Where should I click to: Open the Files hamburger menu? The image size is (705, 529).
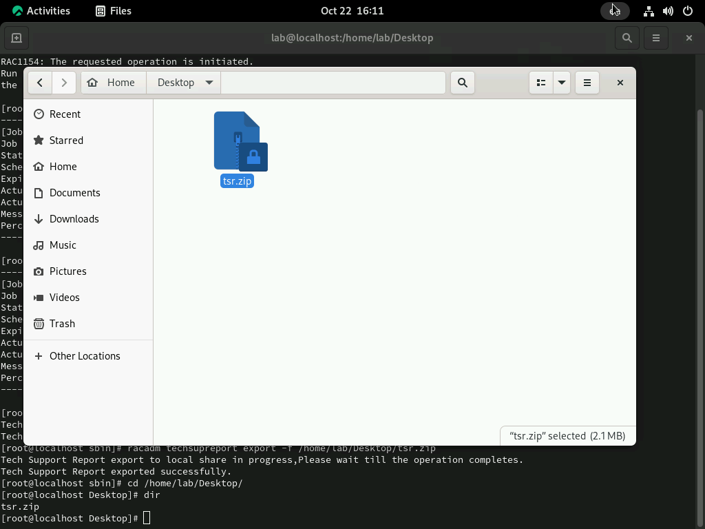[x=587, y=83]
